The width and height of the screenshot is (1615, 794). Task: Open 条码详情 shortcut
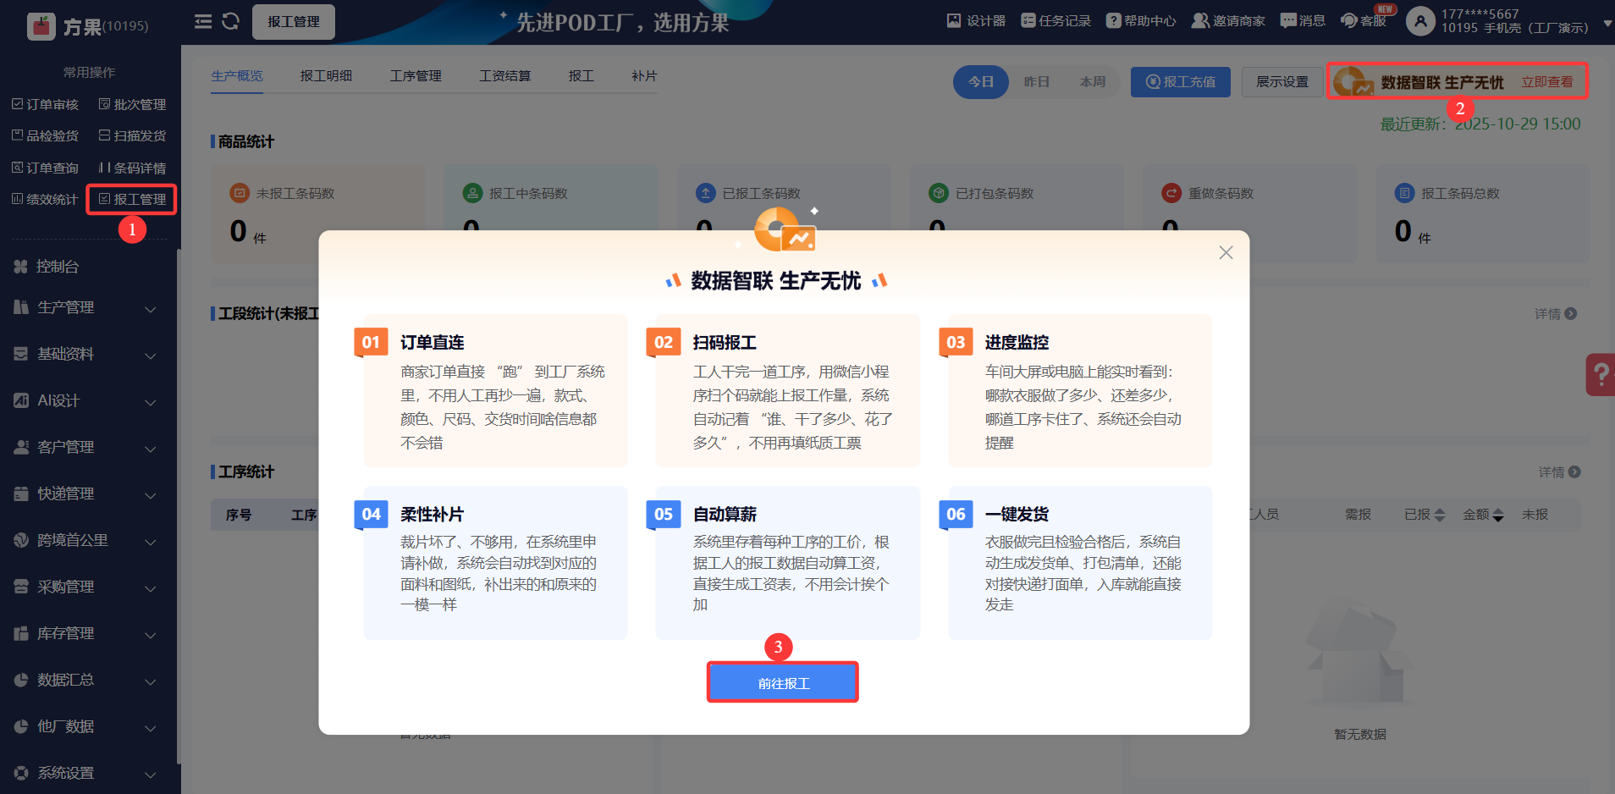(133, 168)
